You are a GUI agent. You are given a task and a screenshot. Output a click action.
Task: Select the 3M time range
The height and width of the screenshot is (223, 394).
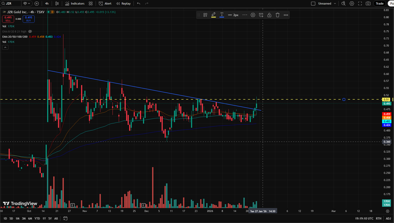point(24,218)
